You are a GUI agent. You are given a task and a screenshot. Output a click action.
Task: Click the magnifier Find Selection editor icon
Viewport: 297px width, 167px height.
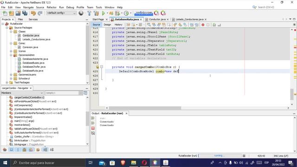point(149,25)
